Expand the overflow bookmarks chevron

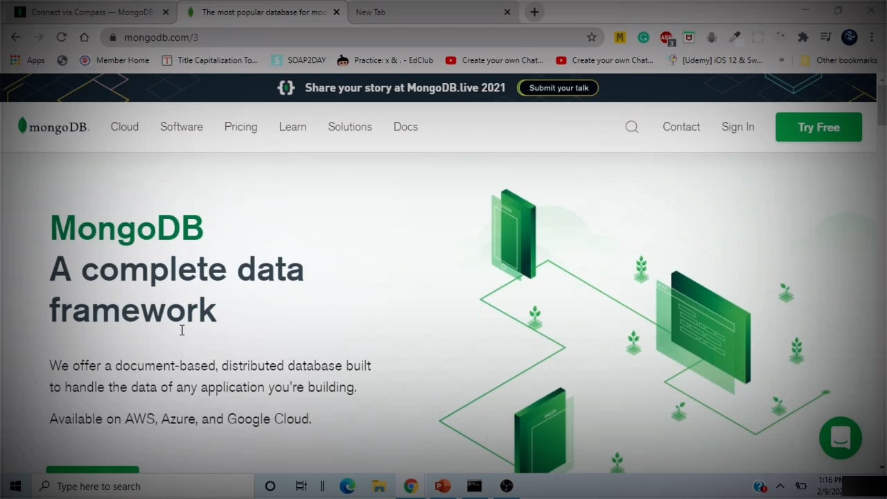tap(782, 60)
